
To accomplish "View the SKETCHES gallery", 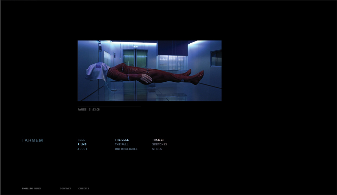I will coord(159,144).
